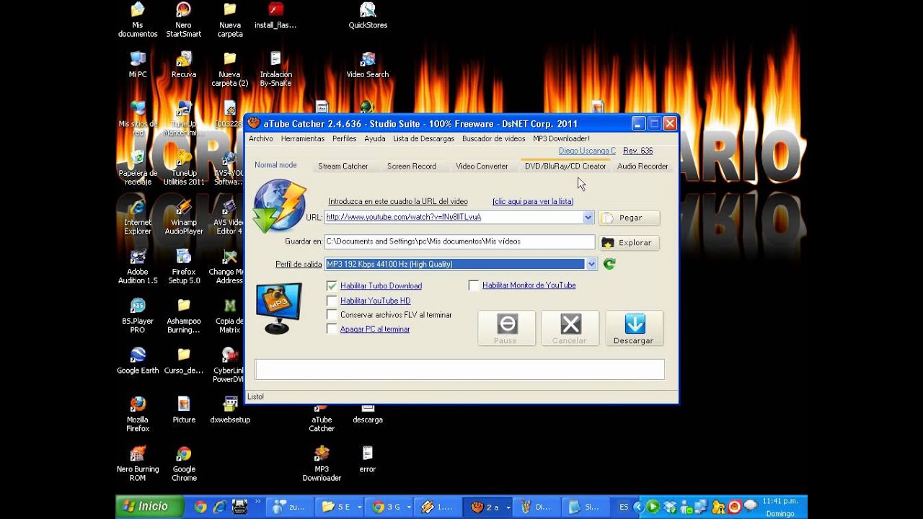Open Lista de Descargas menu
This screenshot has width=923, height=519.
coord(424,138)
